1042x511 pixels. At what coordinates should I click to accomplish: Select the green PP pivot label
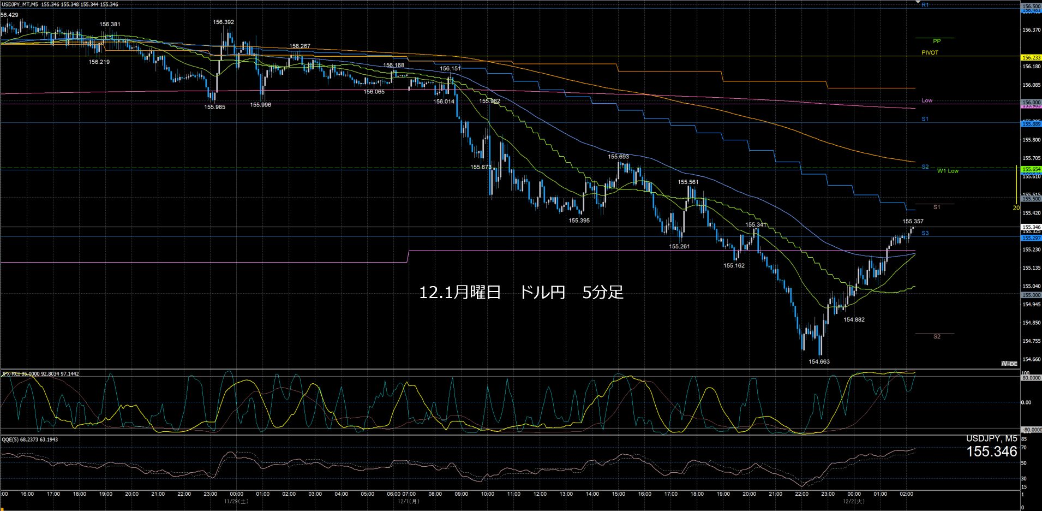[937, 41]
